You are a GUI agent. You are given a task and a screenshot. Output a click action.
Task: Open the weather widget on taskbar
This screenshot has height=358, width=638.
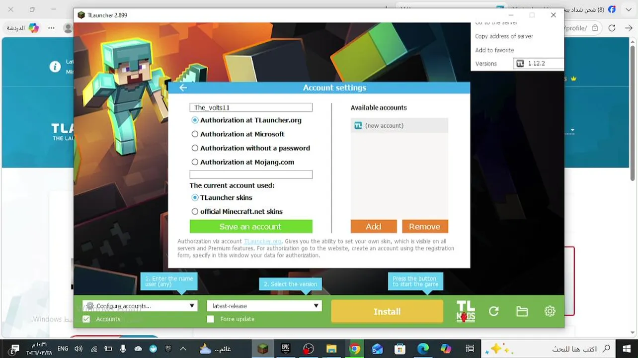coord(215,349)
